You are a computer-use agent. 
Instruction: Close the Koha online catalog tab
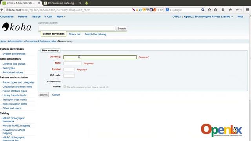tap(80, 3)
